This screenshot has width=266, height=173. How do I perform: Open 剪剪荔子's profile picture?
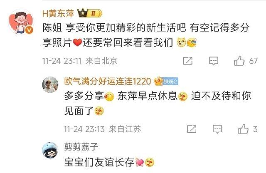pyautogui.click(x=50, y=150)
